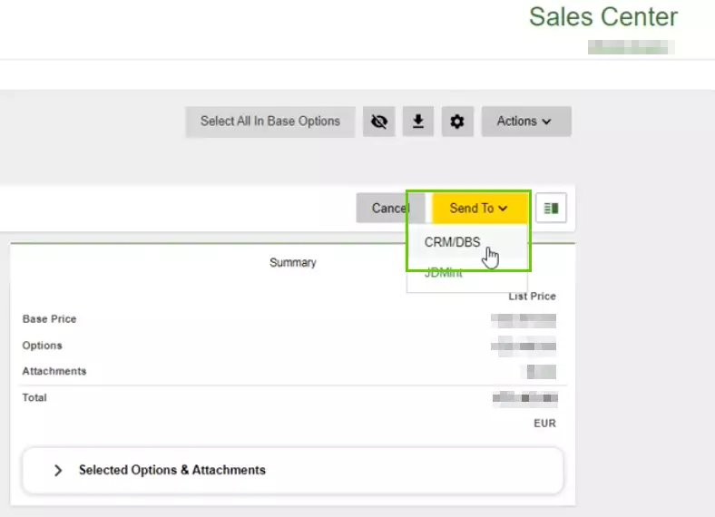Image resolution: width=715 pixels, height=517 pixels.
Task: Click the Cancel button
Action: click(391, 208)
